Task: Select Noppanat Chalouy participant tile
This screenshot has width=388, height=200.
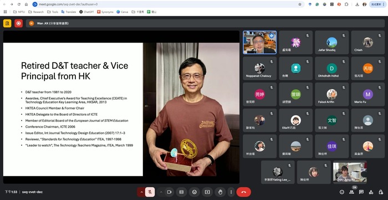Action: 259,68
